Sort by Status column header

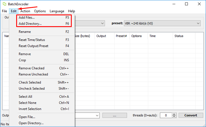point(184,36)
